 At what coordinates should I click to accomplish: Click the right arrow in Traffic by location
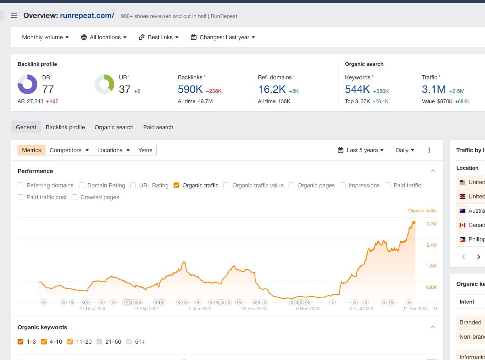tap(478, 257)
